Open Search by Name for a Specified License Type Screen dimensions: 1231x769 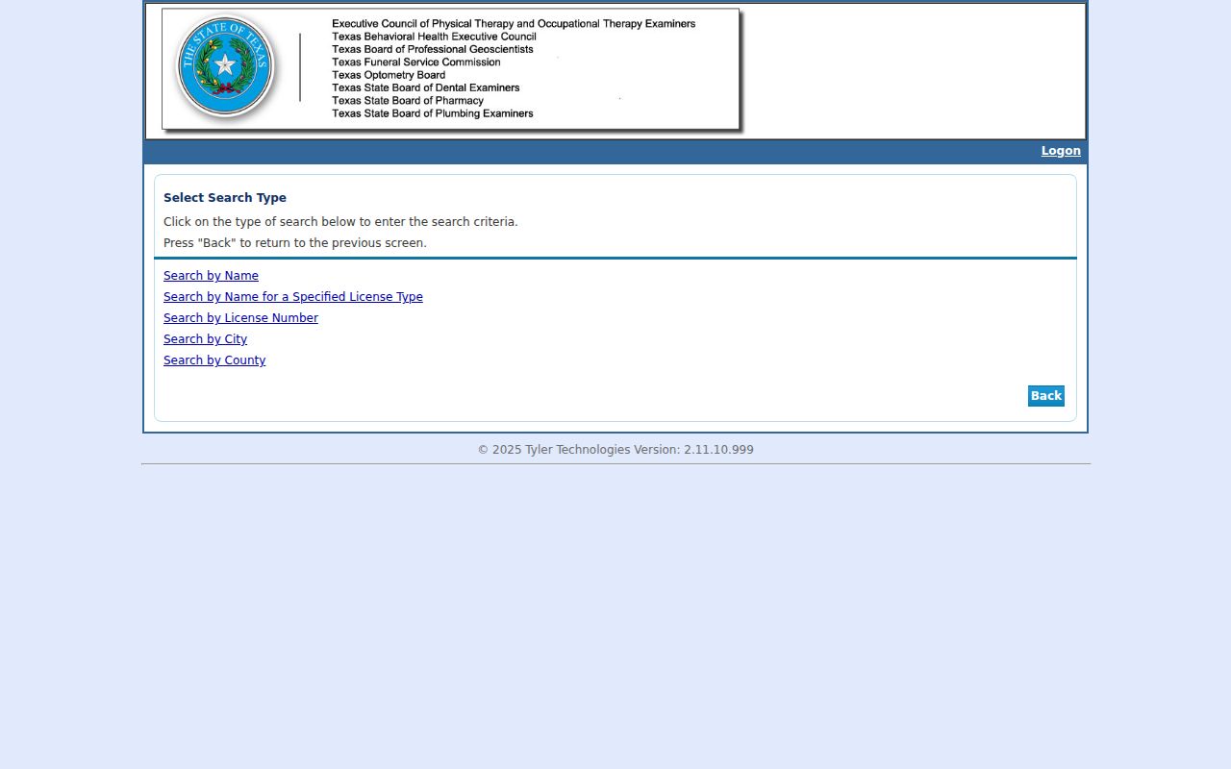(x=293, y=297)
